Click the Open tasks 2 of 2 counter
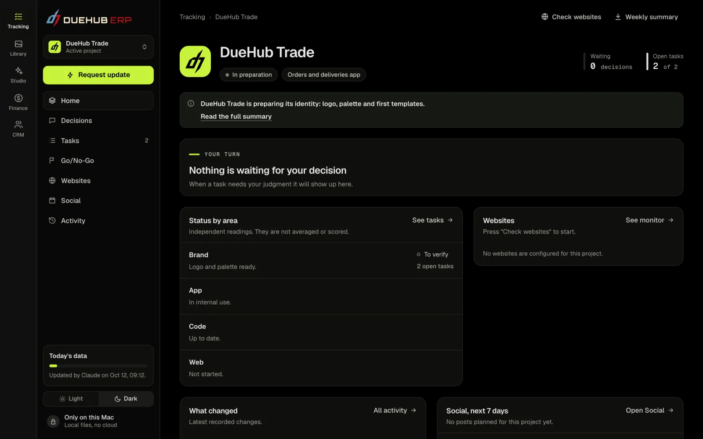The width and height of the screenshot is (703, 439). 665,61
